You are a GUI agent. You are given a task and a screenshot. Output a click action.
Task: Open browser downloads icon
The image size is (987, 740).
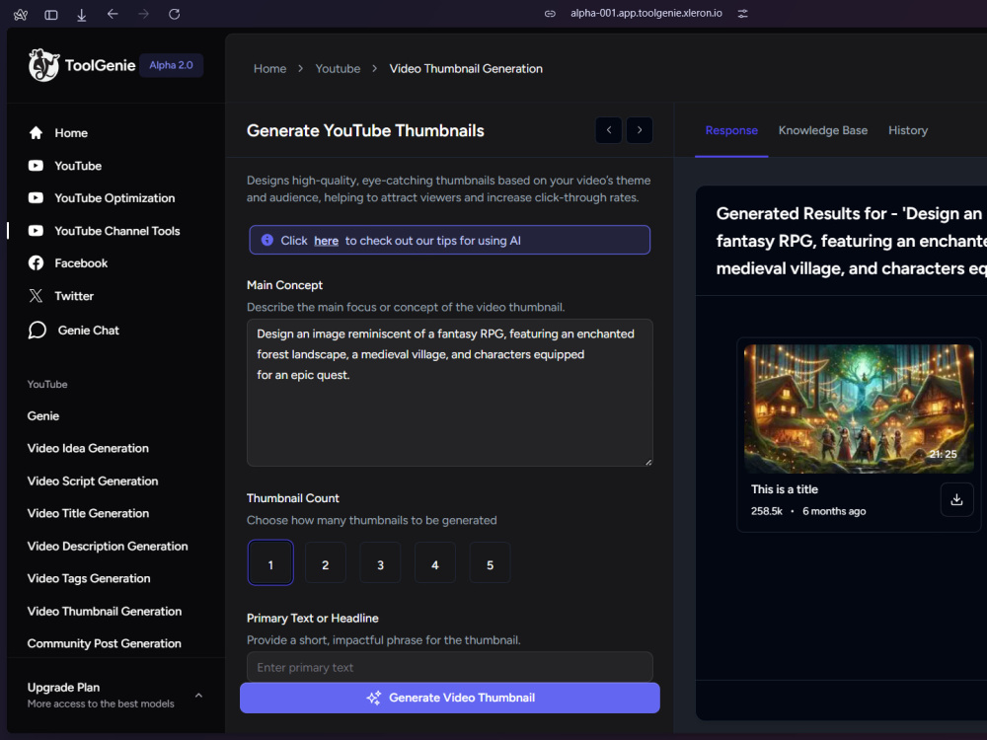pos(82,14)
